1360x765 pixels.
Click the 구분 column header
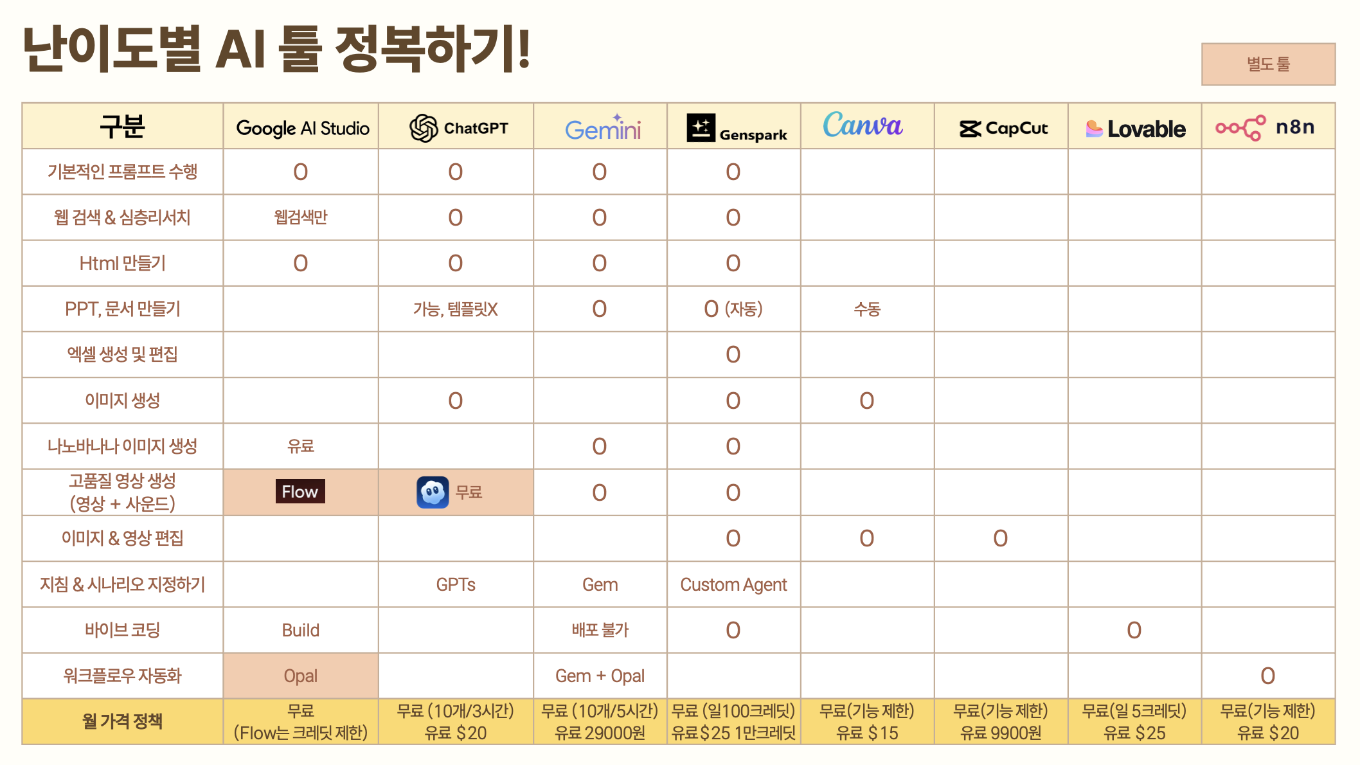click(122, 127)
